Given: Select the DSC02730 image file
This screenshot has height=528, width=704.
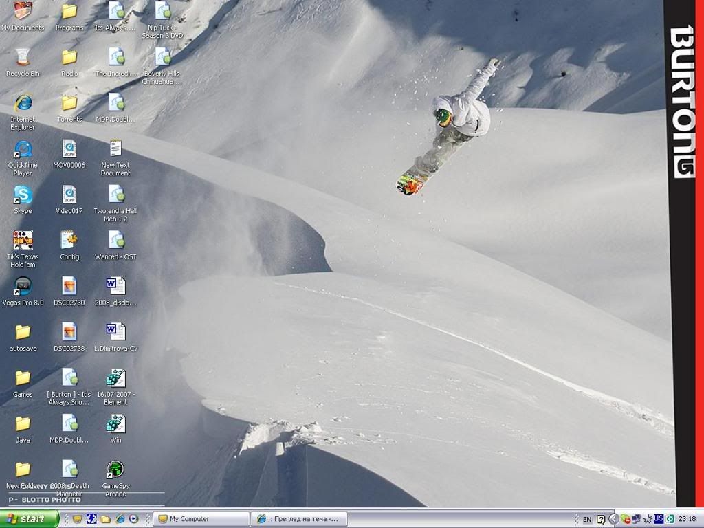Looking at the screenshot, I should coord(69,291).
